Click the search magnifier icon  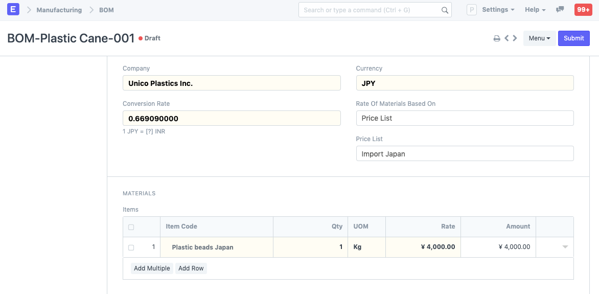click(x=445, y=10)
